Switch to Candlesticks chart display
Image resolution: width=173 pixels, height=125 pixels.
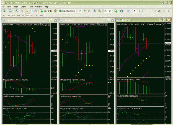[85, 11]
